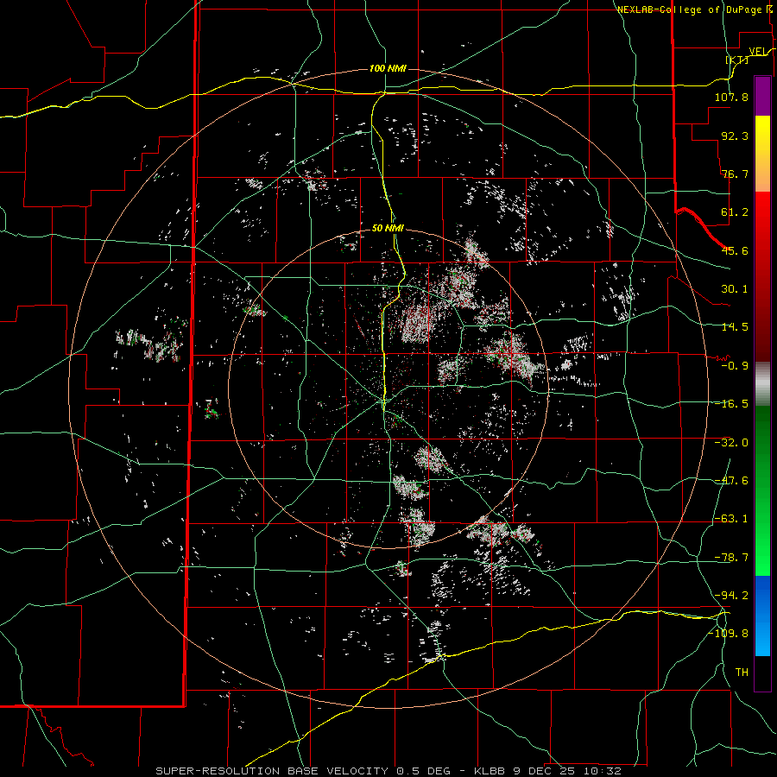The image size is (777, 777).
Task: Pick the green segment of the color bar
Action: click(x=762, y=490)
